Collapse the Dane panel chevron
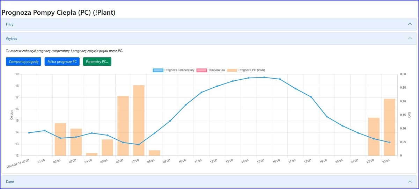419x189 pixels. click(x=410, y=182)
